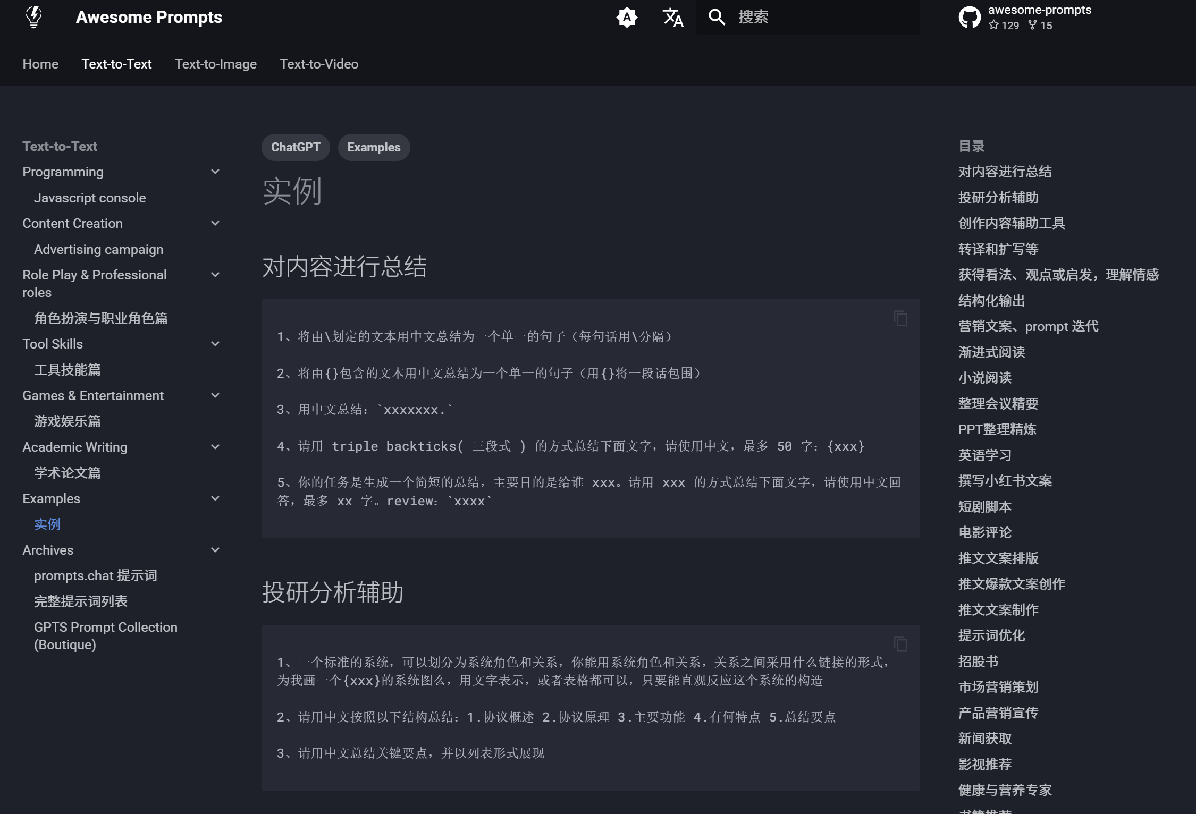Copy the first summary code block

pyautogui.click(x=900, y=318)
